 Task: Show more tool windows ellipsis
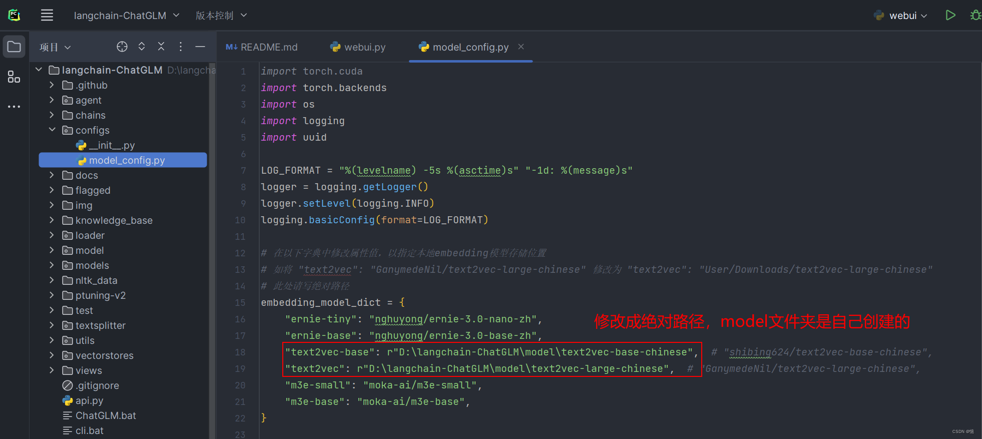click(14, 107)
